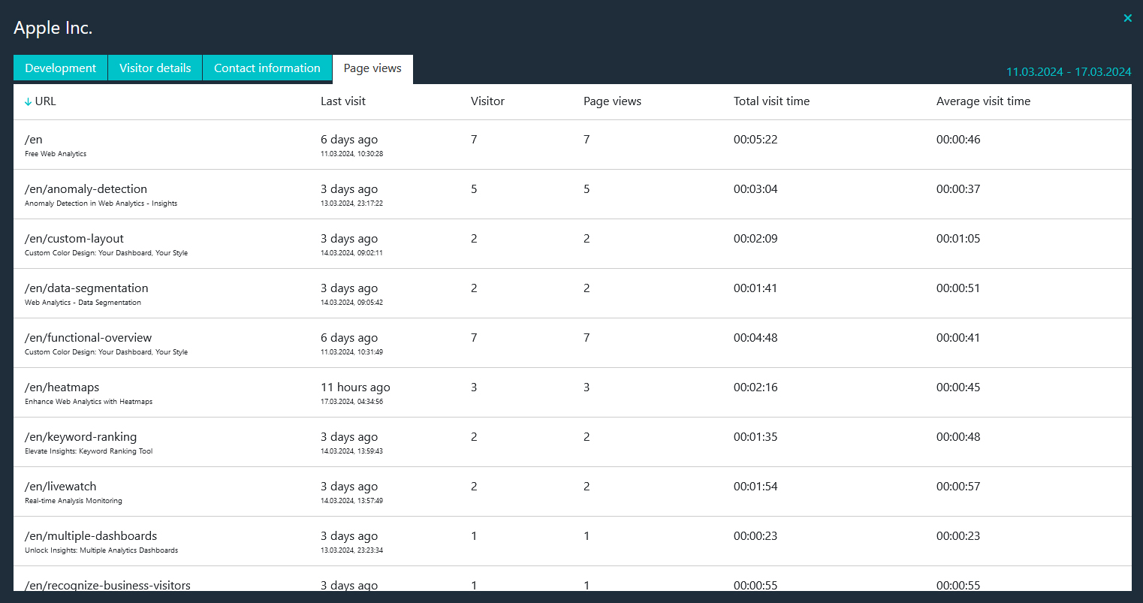
Task: Open the /en URL row
Action: [x=572, y=145]
